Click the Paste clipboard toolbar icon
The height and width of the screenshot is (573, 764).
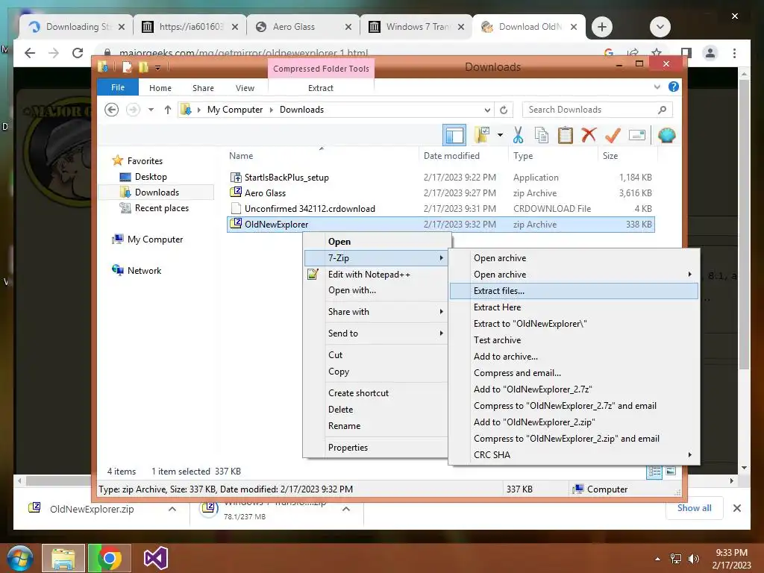566,135
